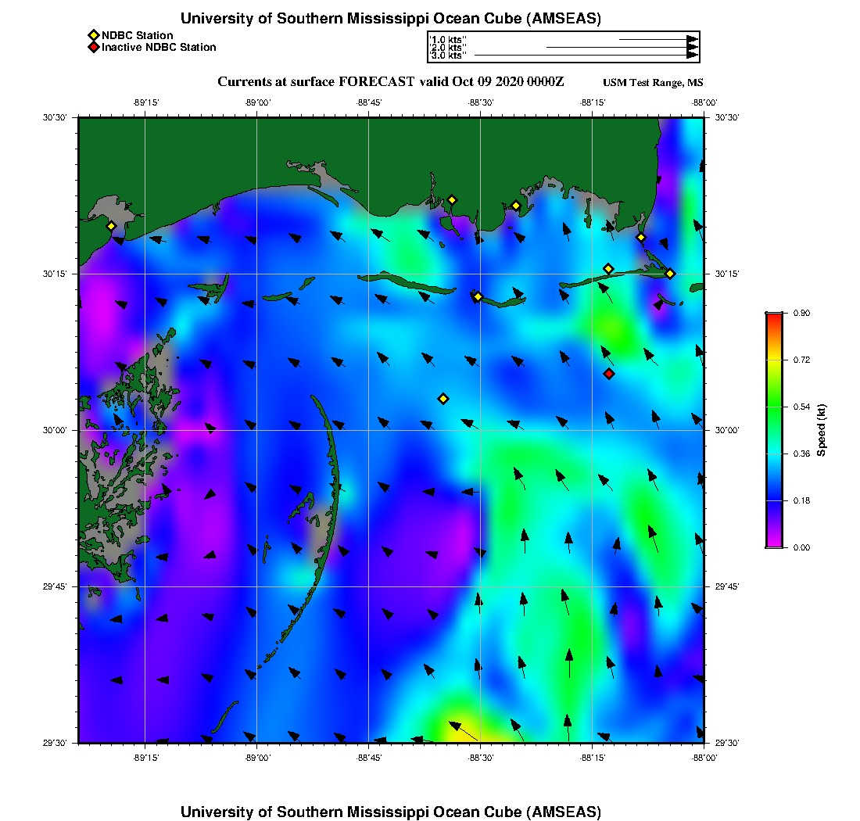Click the 'NDBC Station' legend text
The image size is (860, 821).
[x=138, y=35]
